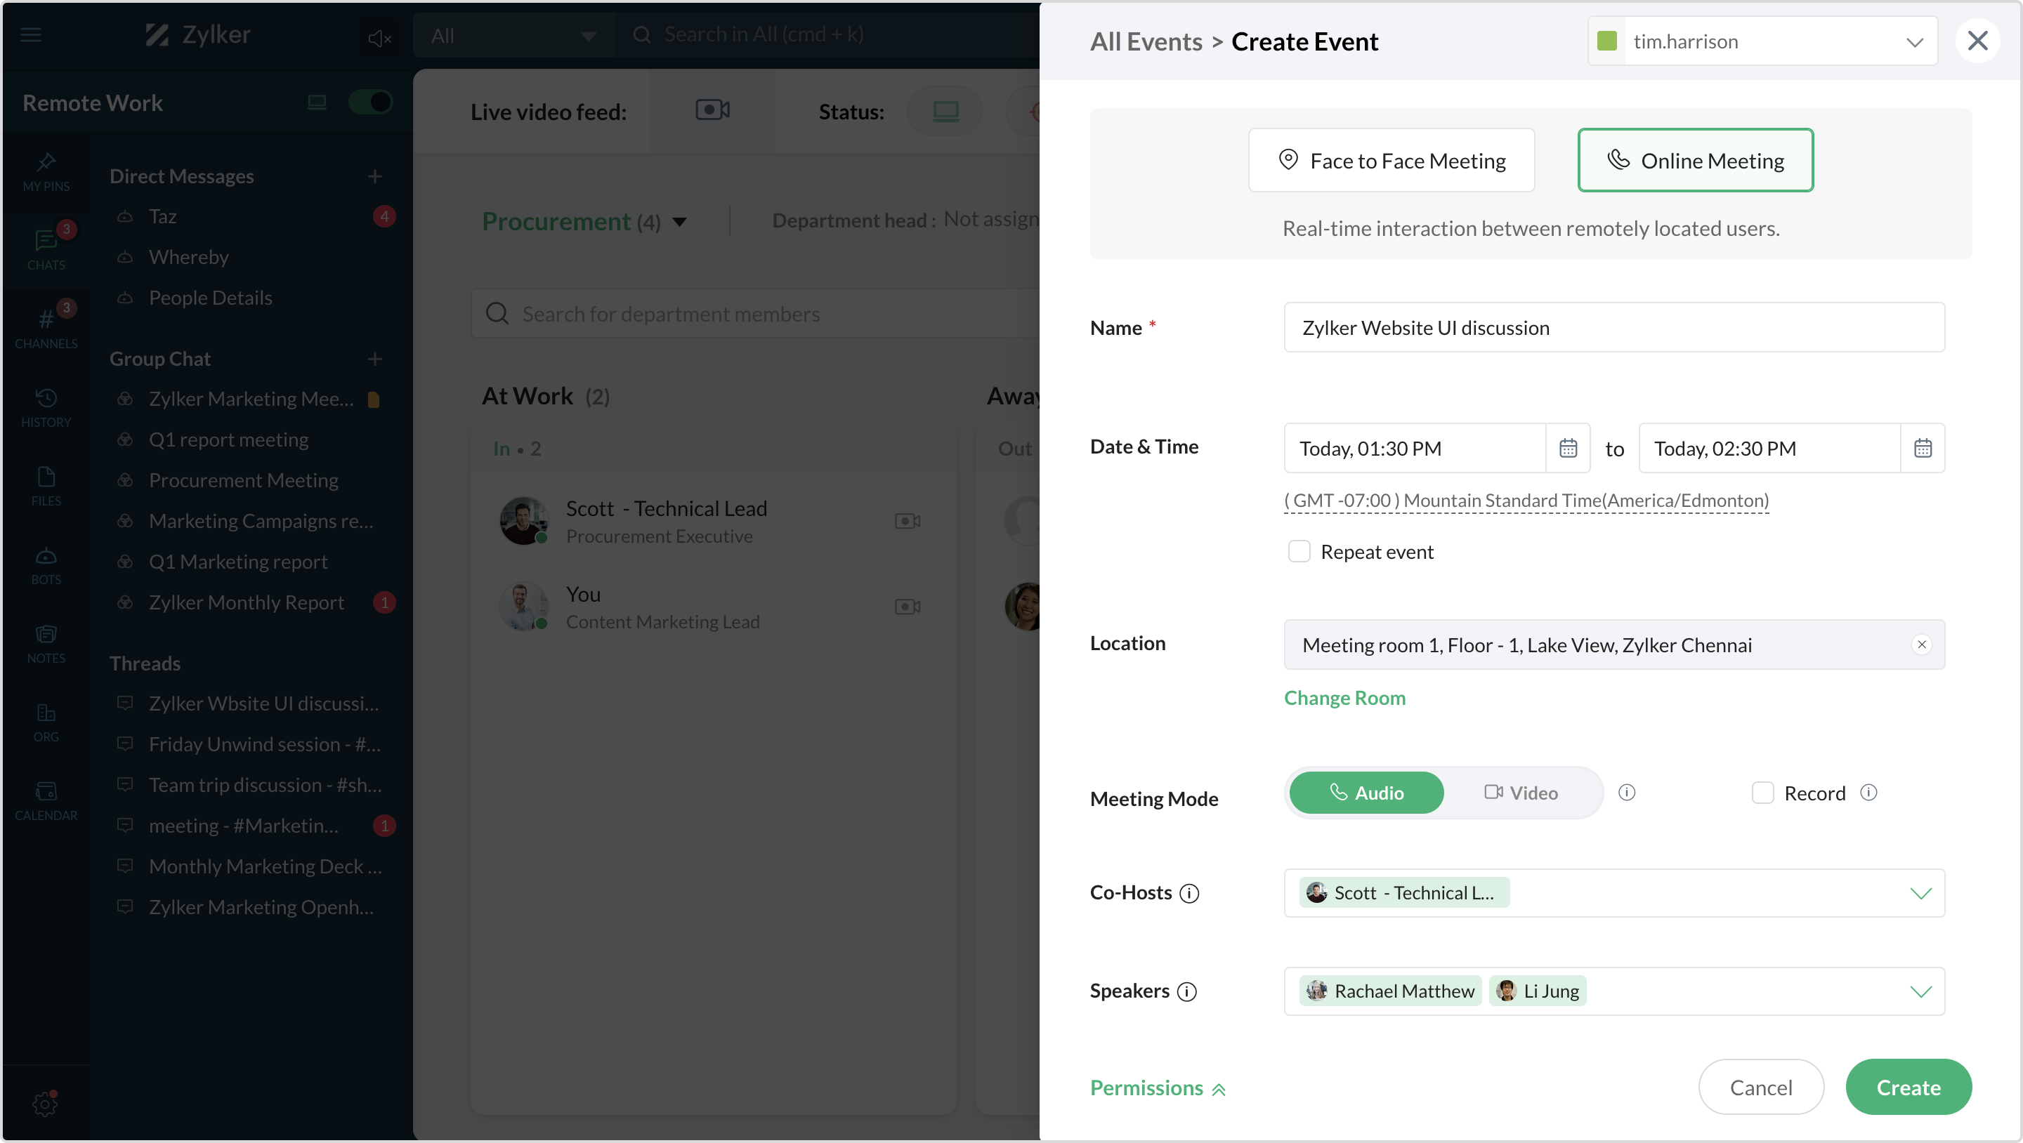Click the Change Room link

coord(1344,698)
